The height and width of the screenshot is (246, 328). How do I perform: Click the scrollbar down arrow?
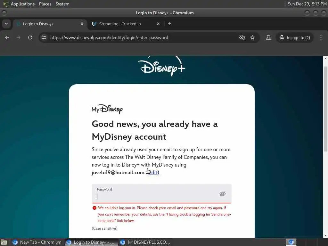click(x=325, y=235)
